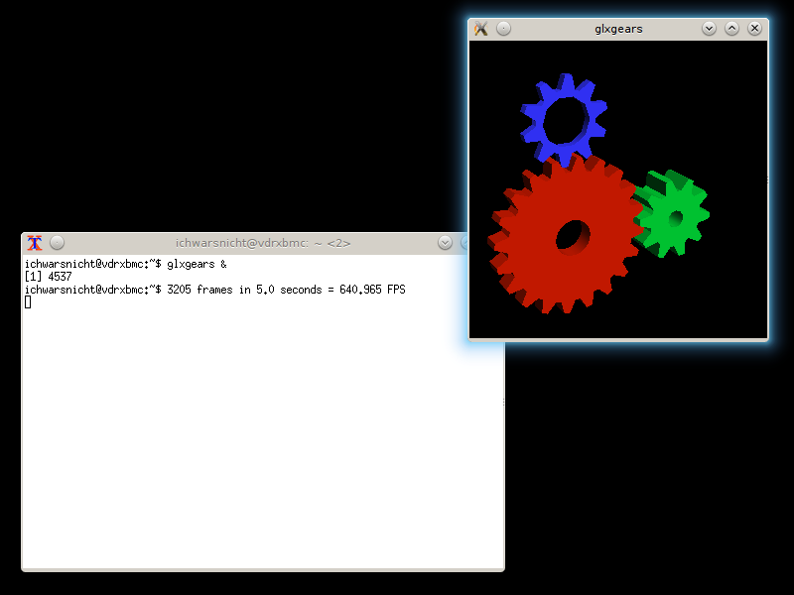Minimize the xterm terminal window
Screen dimensions: 794x595
445,243
